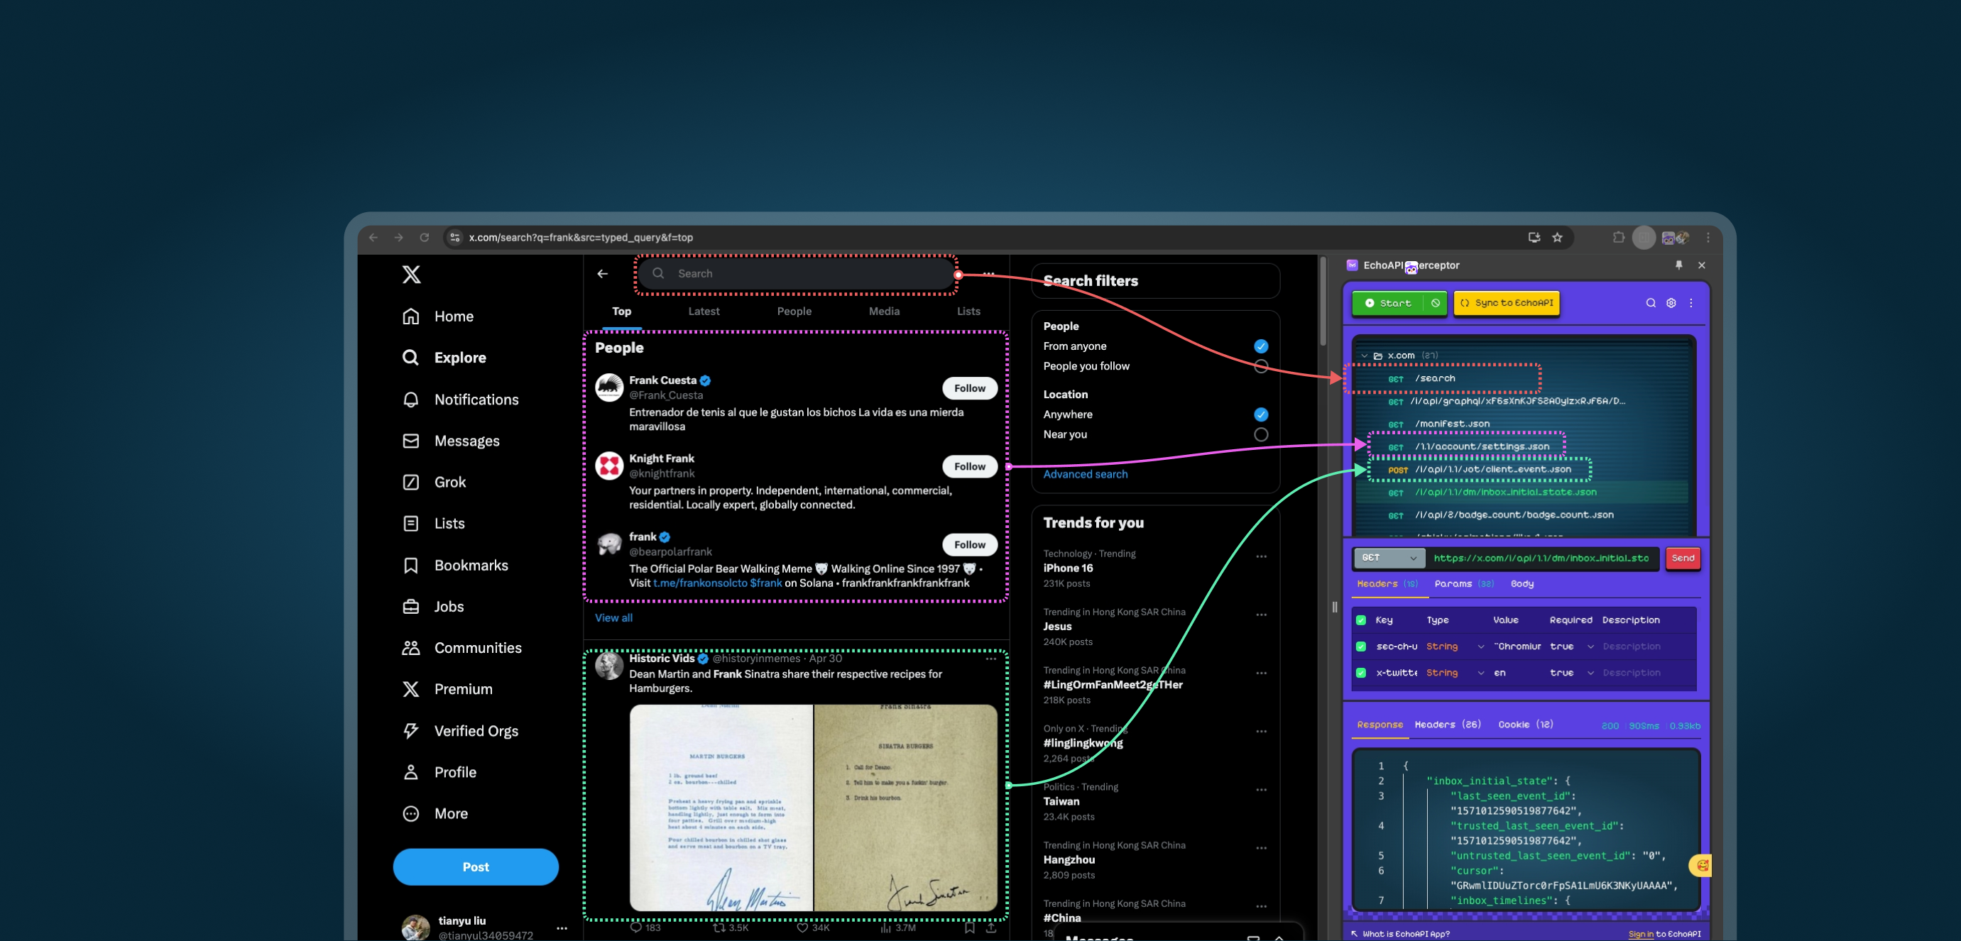This screenshot has width=1961, height=941.
Task: Uncheck the sec-ch-u header row
Action: tap(1361, 646)
